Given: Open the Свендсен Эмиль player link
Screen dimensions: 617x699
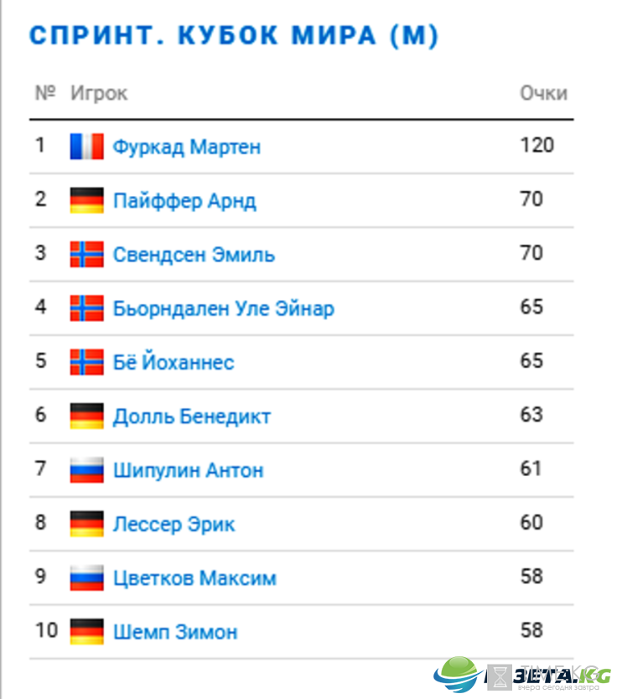Looking at the screenshot, I should [194, 255].
